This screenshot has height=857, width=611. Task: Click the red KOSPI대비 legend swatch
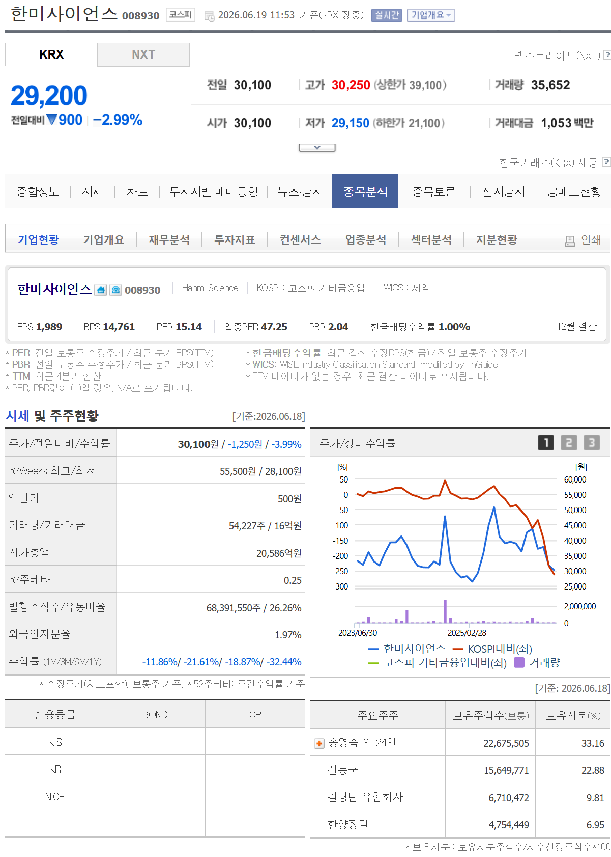click(x=458, y=649)
